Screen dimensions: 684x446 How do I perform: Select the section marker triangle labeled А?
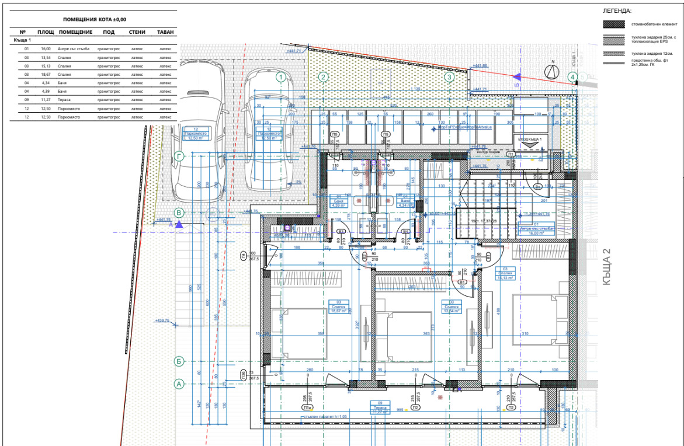click(x=179, y=224)
